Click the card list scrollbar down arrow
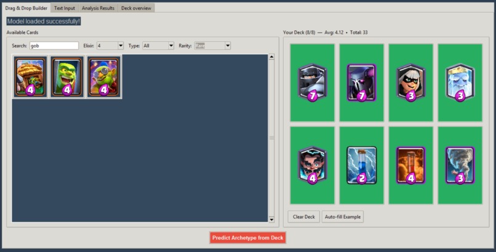 click(x=271, y=219)
